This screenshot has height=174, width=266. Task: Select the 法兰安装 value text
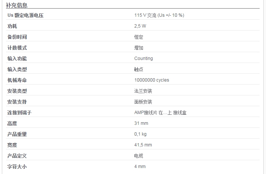tap(143, 91)
